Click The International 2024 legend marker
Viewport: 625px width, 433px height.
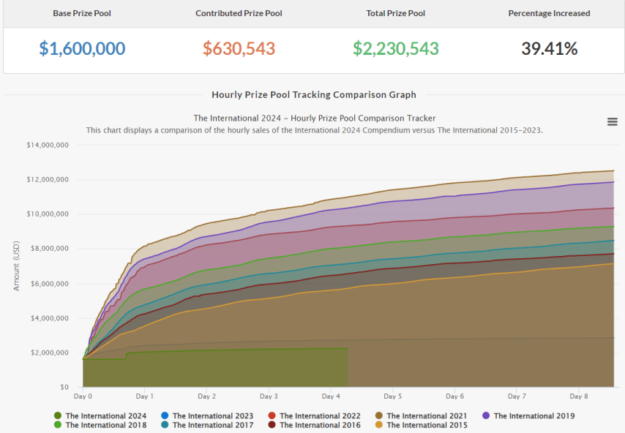(58, 416)
